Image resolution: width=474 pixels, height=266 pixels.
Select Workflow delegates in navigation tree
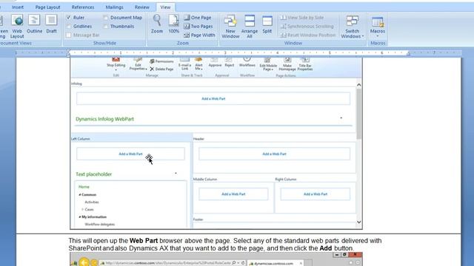click(x=99, y=225)
